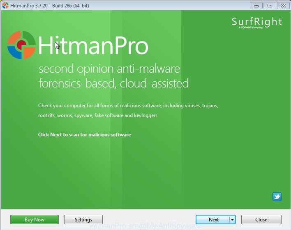Open the Next button dropdown arrow
The height and width of the screenshot is (230, 291).
pyautogui.click(x=232, y=220)
